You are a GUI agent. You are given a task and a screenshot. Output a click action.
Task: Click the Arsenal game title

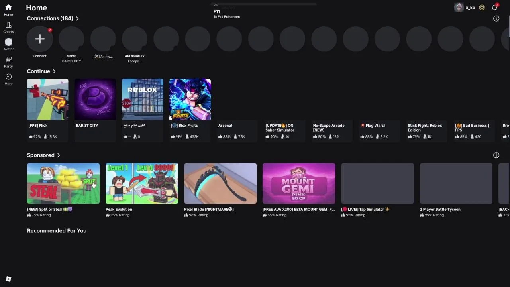click(x=225, y=126)
